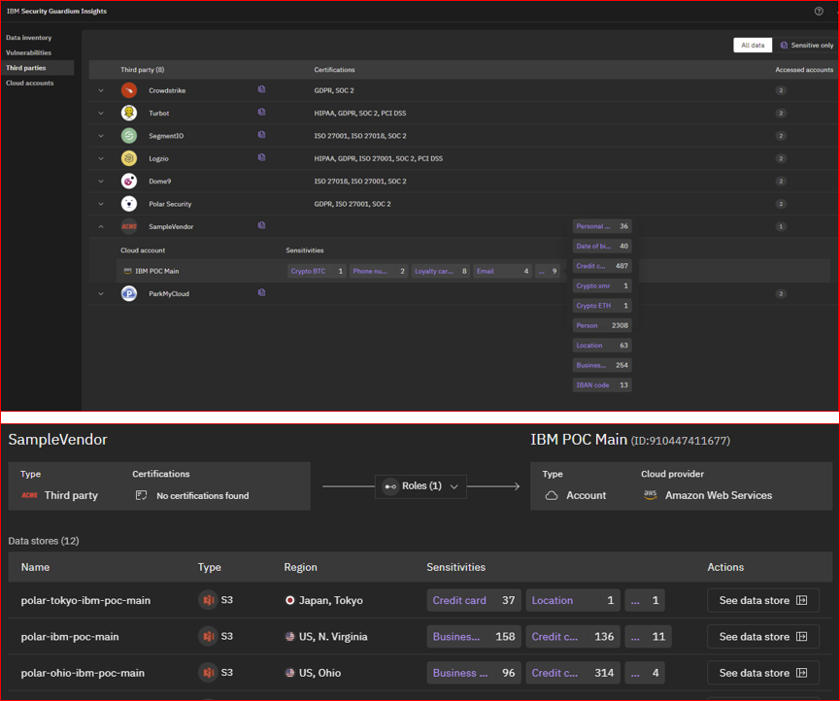Click the Credit card sensitivity tag for polar-tokyo
Image resolution: width=840 pixels, height=701 pixels.
(473, 600)
